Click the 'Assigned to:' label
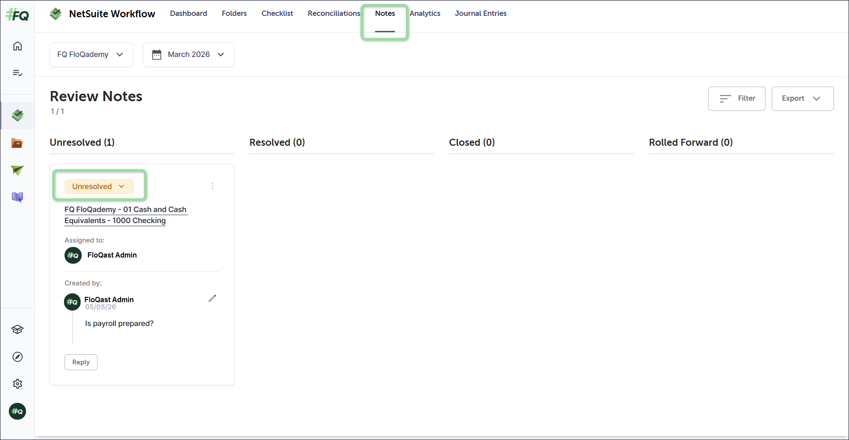The width and height of the screenshot is (849, 440). tap(84, 240)
